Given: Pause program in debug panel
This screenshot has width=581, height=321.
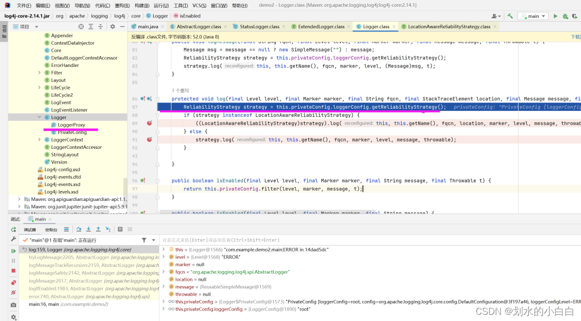Looking at the screenshot, I should (x=13, y=261).
